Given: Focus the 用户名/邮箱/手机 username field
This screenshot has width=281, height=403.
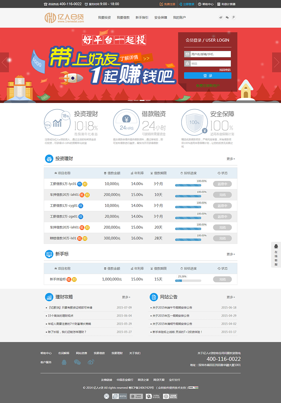Looking at the screenshot, I should point(210,54).
